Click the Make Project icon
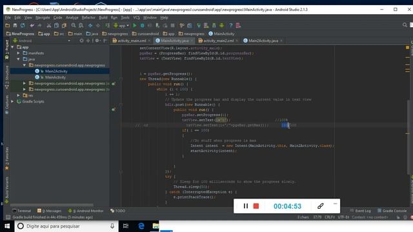Screen dimensions: 413x232 108,26
